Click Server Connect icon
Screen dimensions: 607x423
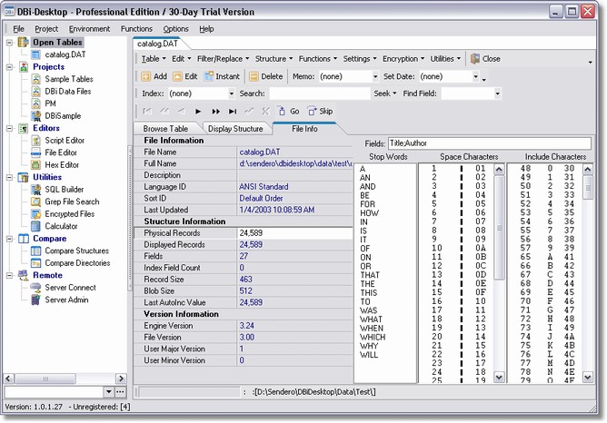36,288
